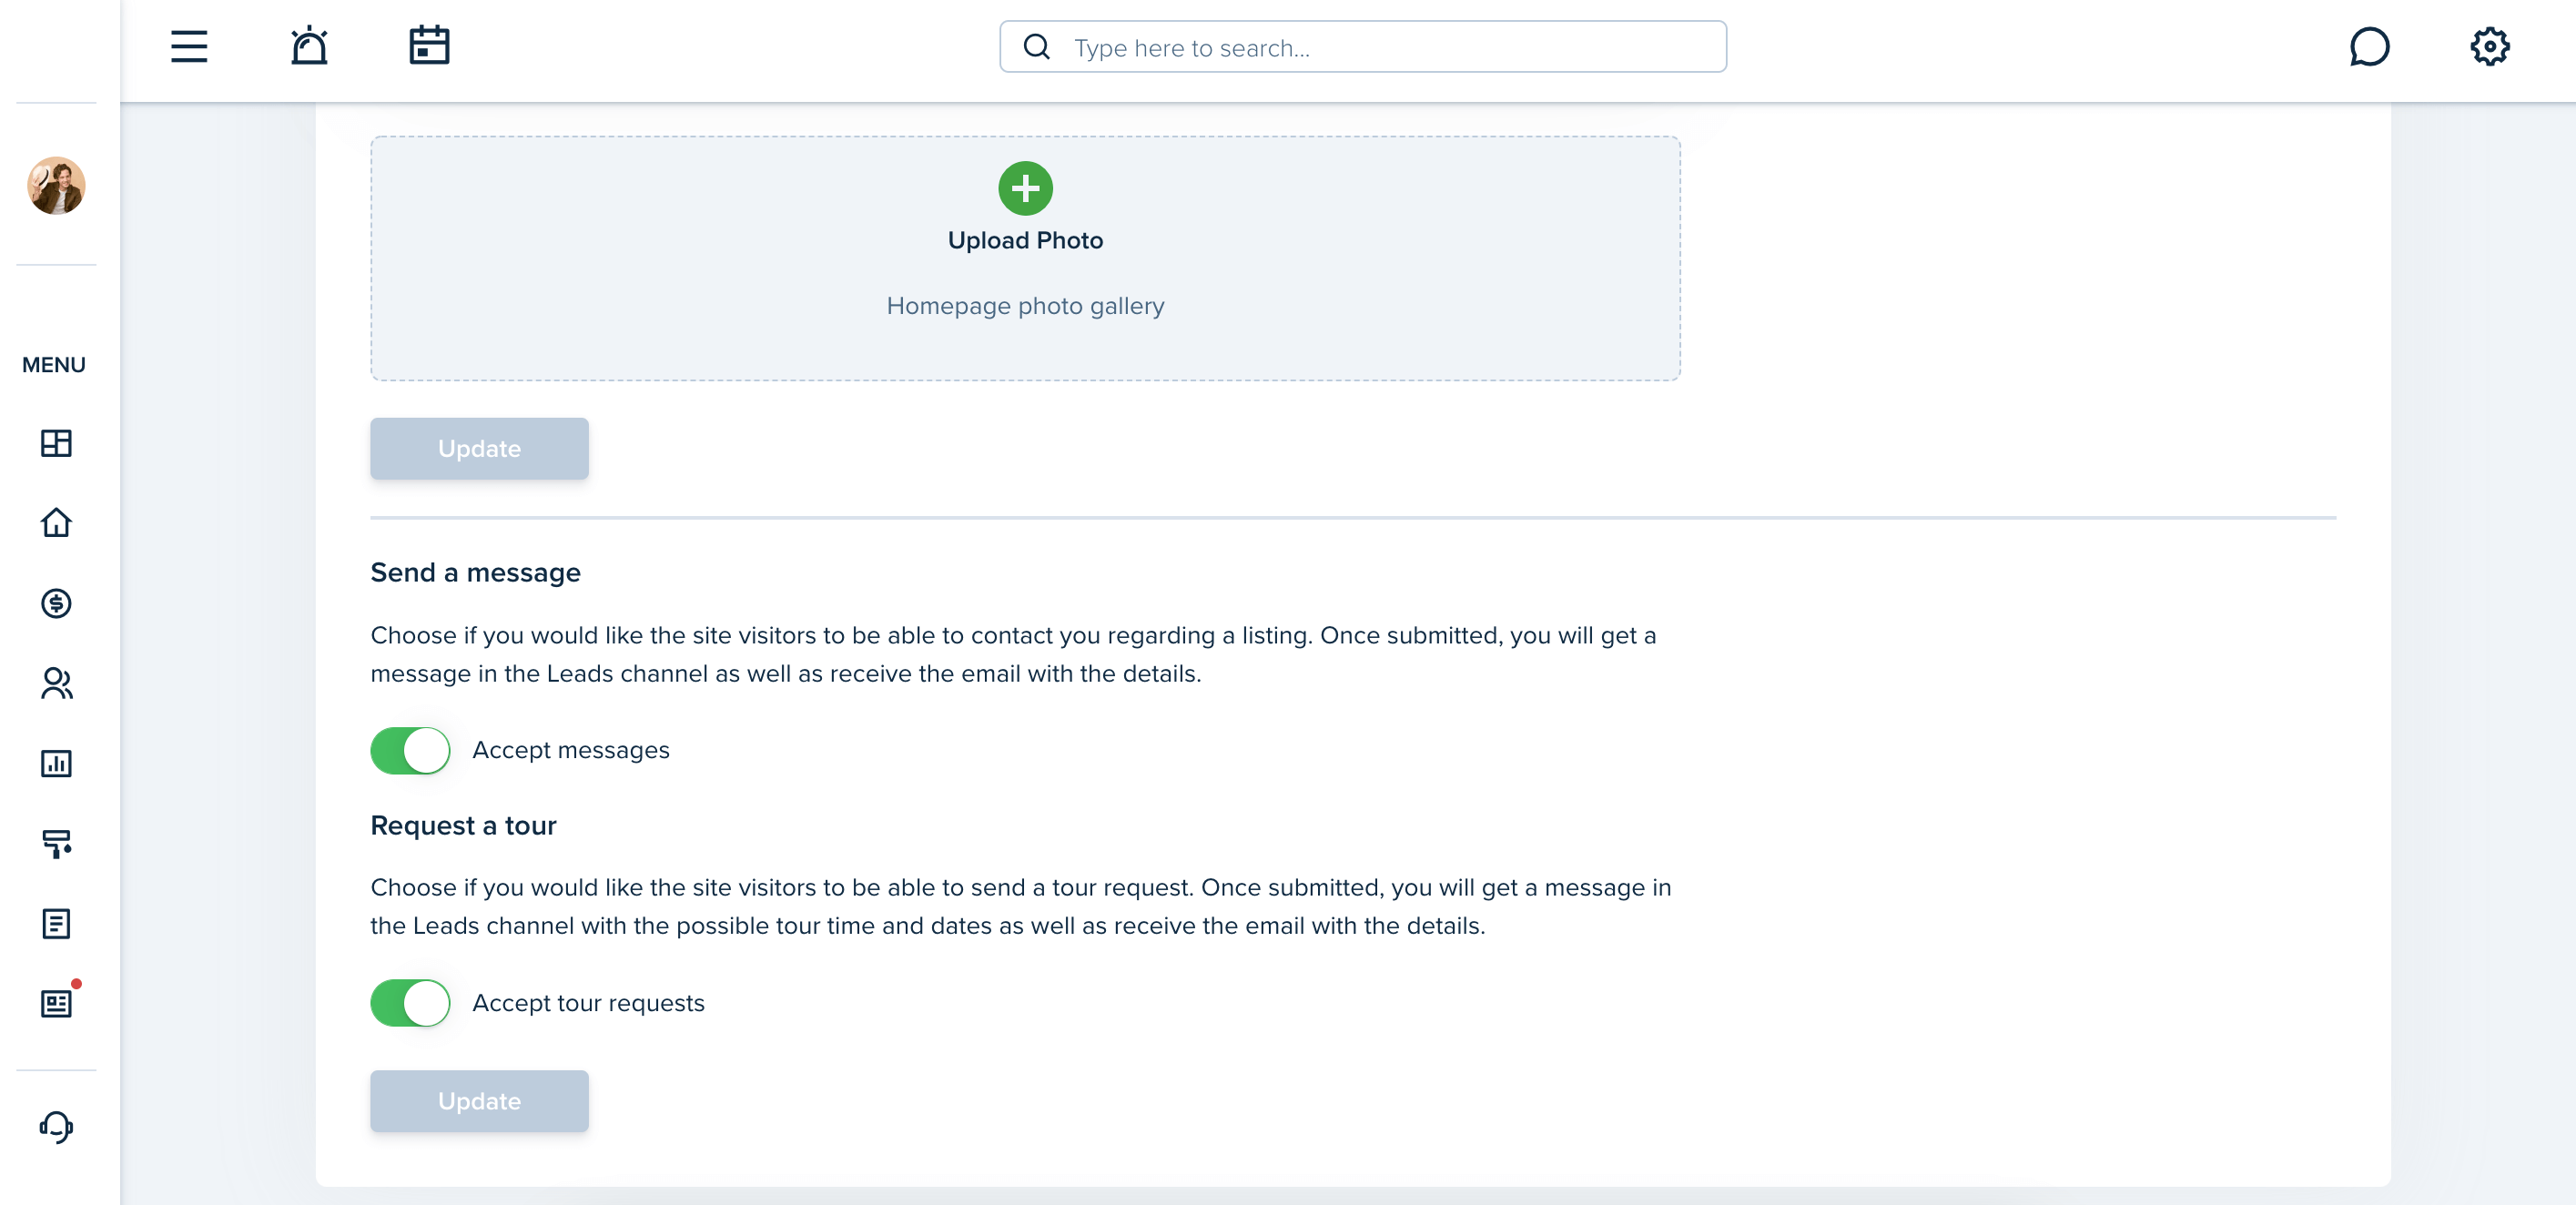2576x1205 pixels.
Task: Open the hamburger menu
Action: (189, 47)
